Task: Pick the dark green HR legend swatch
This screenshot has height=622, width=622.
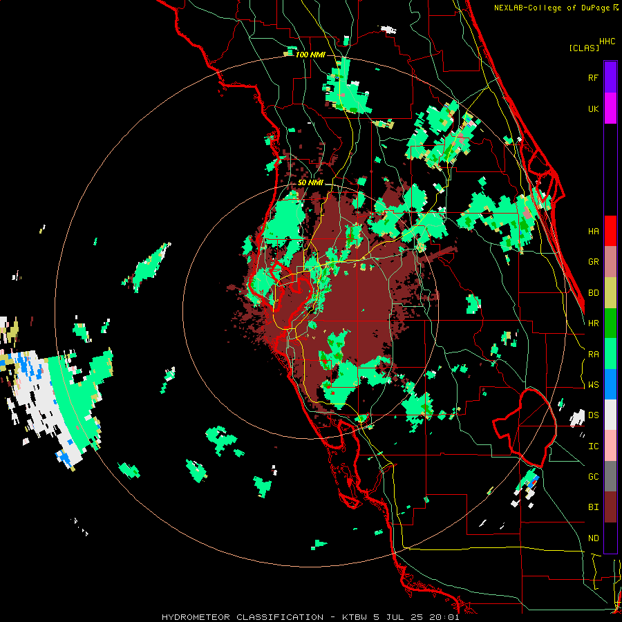Action: point(610,323)
